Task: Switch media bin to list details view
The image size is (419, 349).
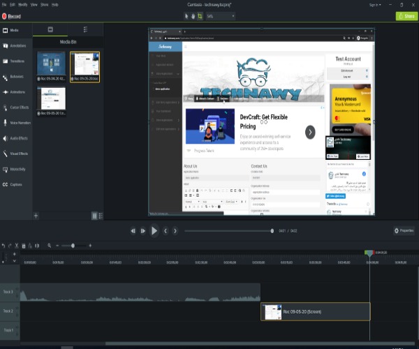Action: coord(101,216)
